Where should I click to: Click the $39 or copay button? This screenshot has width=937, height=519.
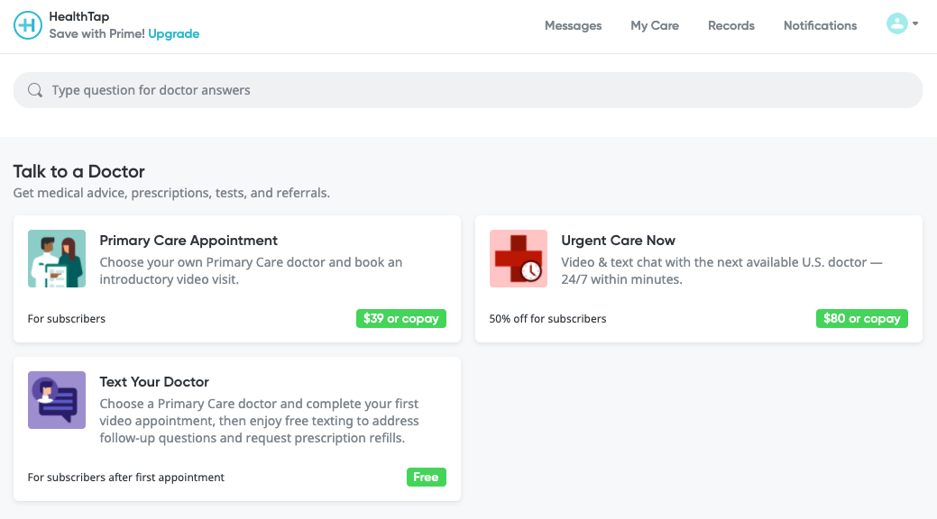point(401,318)
